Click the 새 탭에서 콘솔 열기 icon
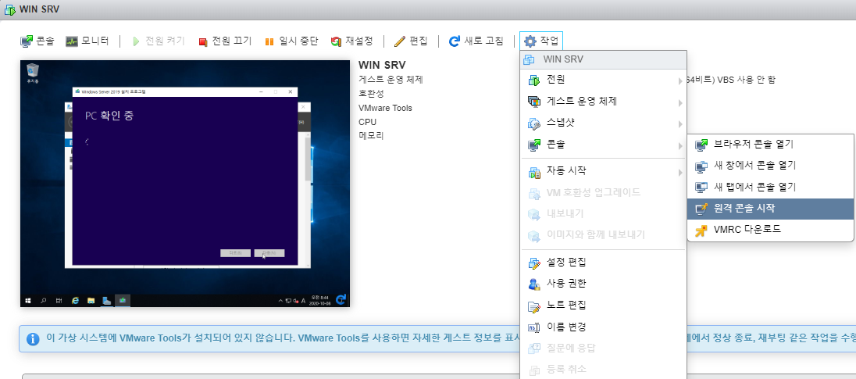This screenshot has height=379, width=856. pyautogui.click(x=701, y=188)
